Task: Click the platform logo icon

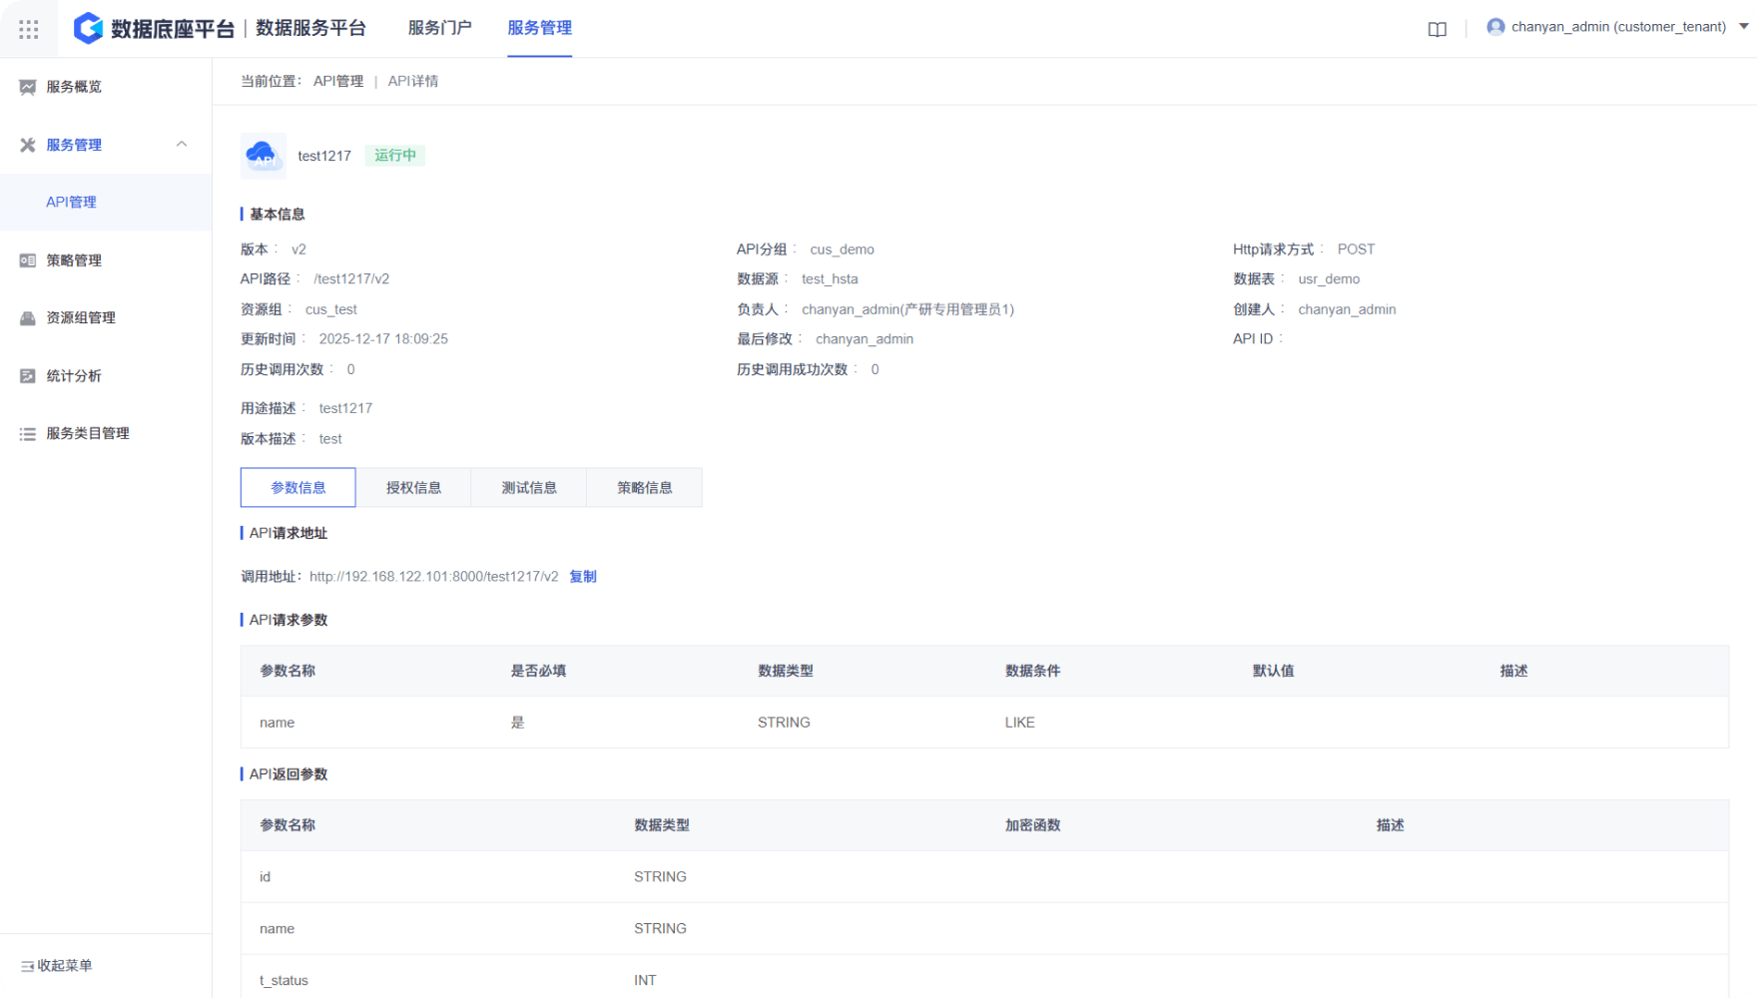Action: coord(89,28)
